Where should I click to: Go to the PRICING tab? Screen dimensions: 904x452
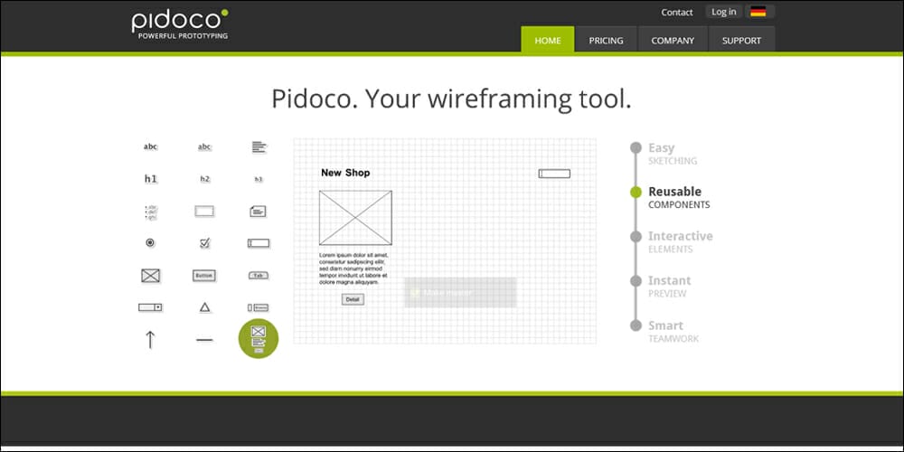click(606, 40)
